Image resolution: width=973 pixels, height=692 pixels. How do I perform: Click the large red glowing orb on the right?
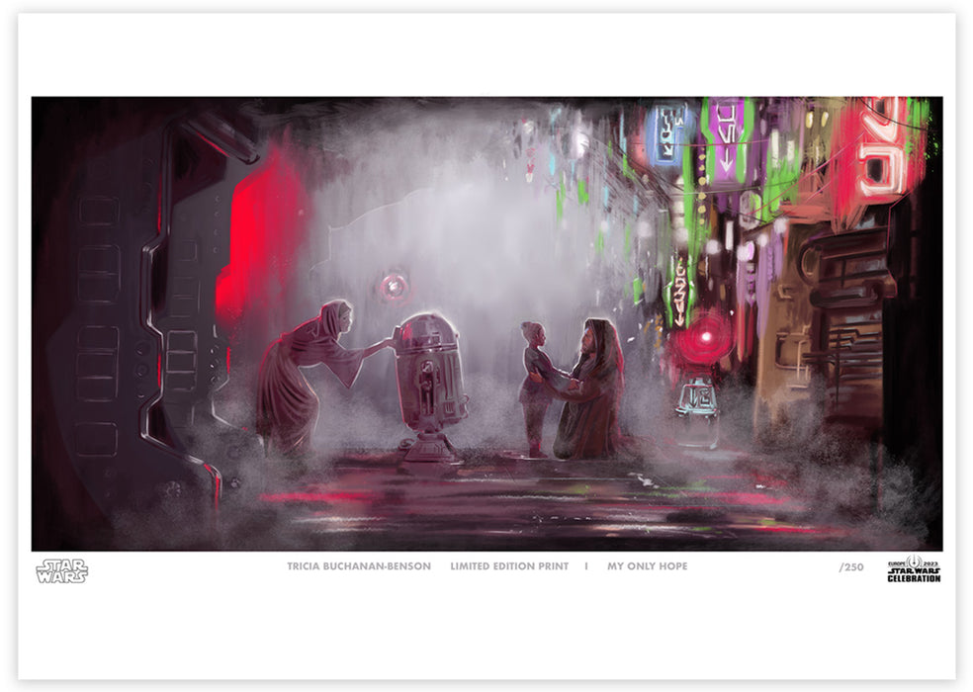pos(706,338)
